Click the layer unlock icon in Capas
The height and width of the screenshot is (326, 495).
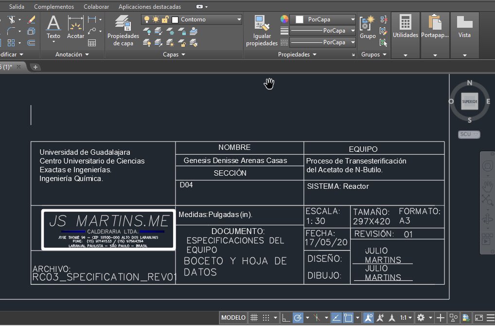[x=182, y=42]
